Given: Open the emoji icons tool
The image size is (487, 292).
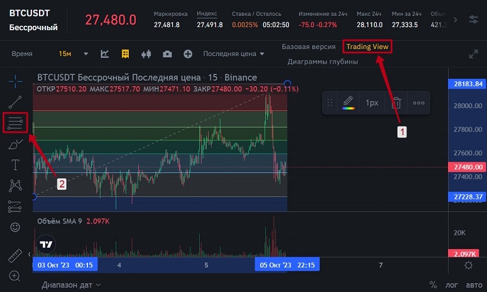Looking at the screenshot, I should point(15,227).
